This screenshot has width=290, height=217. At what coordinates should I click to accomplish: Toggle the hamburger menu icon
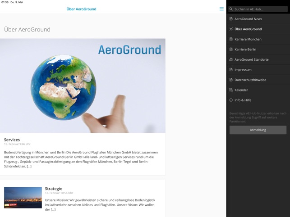pos(221,9)
